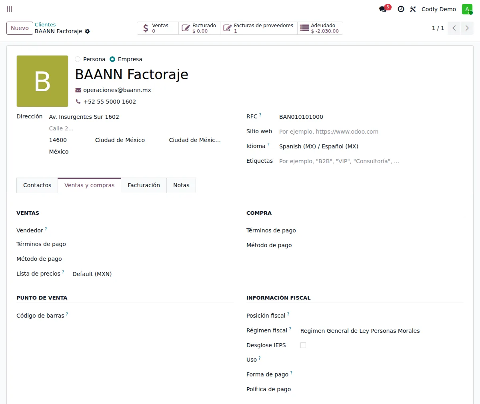Click the green user avatar icon

point(467,9)
